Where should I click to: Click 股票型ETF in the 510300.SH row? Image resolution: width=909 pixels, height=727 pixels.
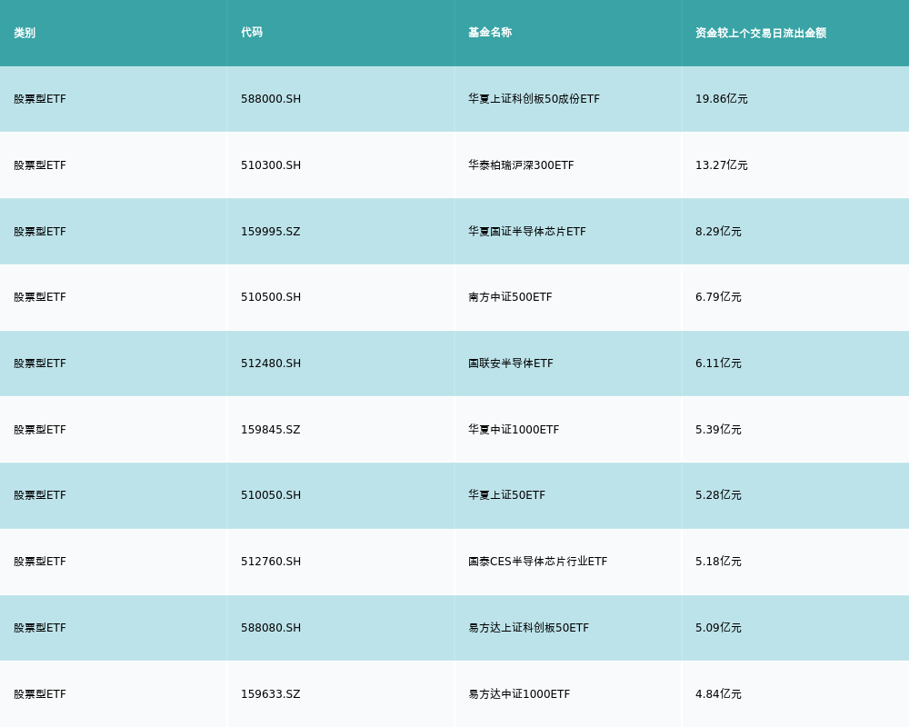point(40,165)
